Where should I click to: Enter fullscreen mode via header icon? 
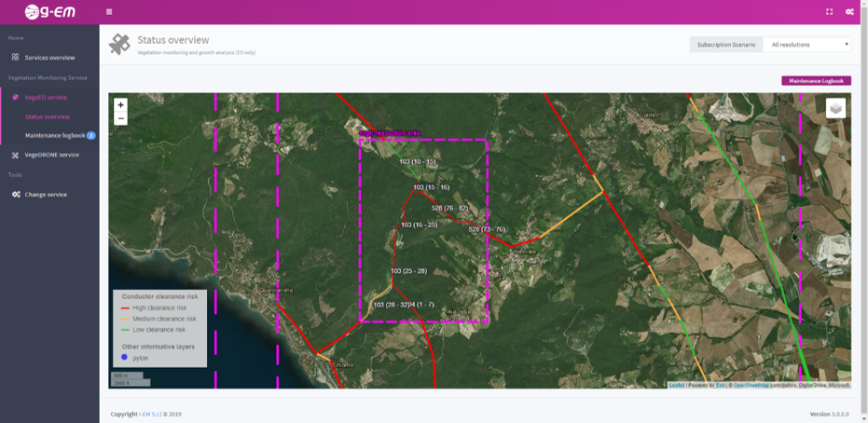pos(829,12)
